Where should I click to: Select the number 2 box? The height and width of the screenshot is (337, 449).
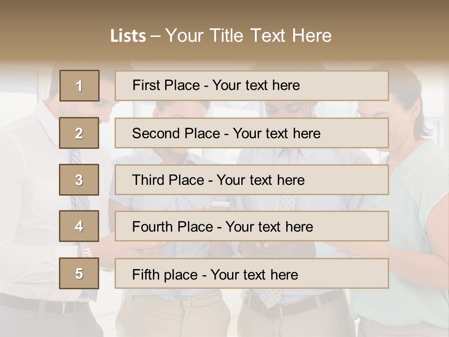click(79, 133)
